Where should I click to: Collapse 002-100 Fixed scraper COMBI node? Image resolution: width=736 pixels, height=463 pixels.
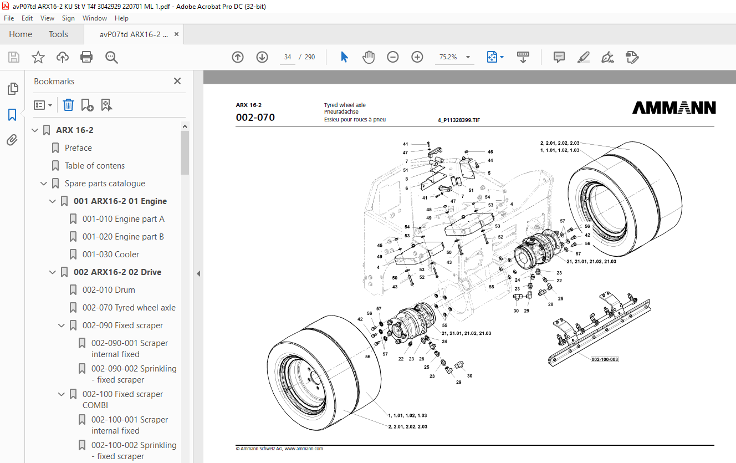(62, 394)
